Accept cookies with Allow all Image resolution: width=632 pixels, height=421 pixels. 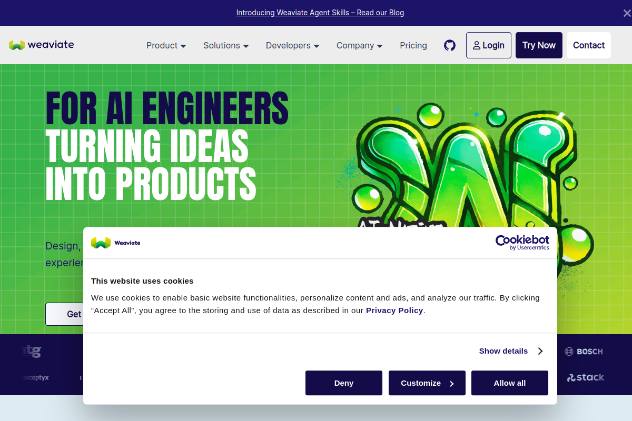tap(509, 383)
